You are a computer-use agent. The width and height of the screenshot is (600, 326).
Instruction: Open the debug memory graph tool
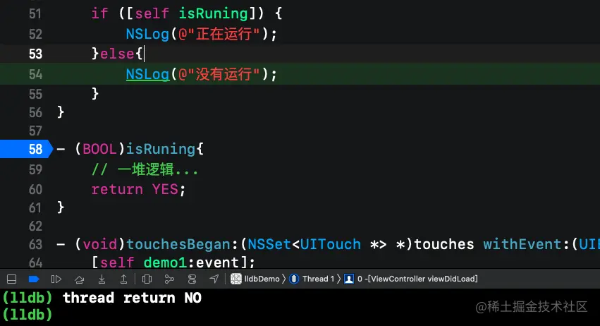169,279
